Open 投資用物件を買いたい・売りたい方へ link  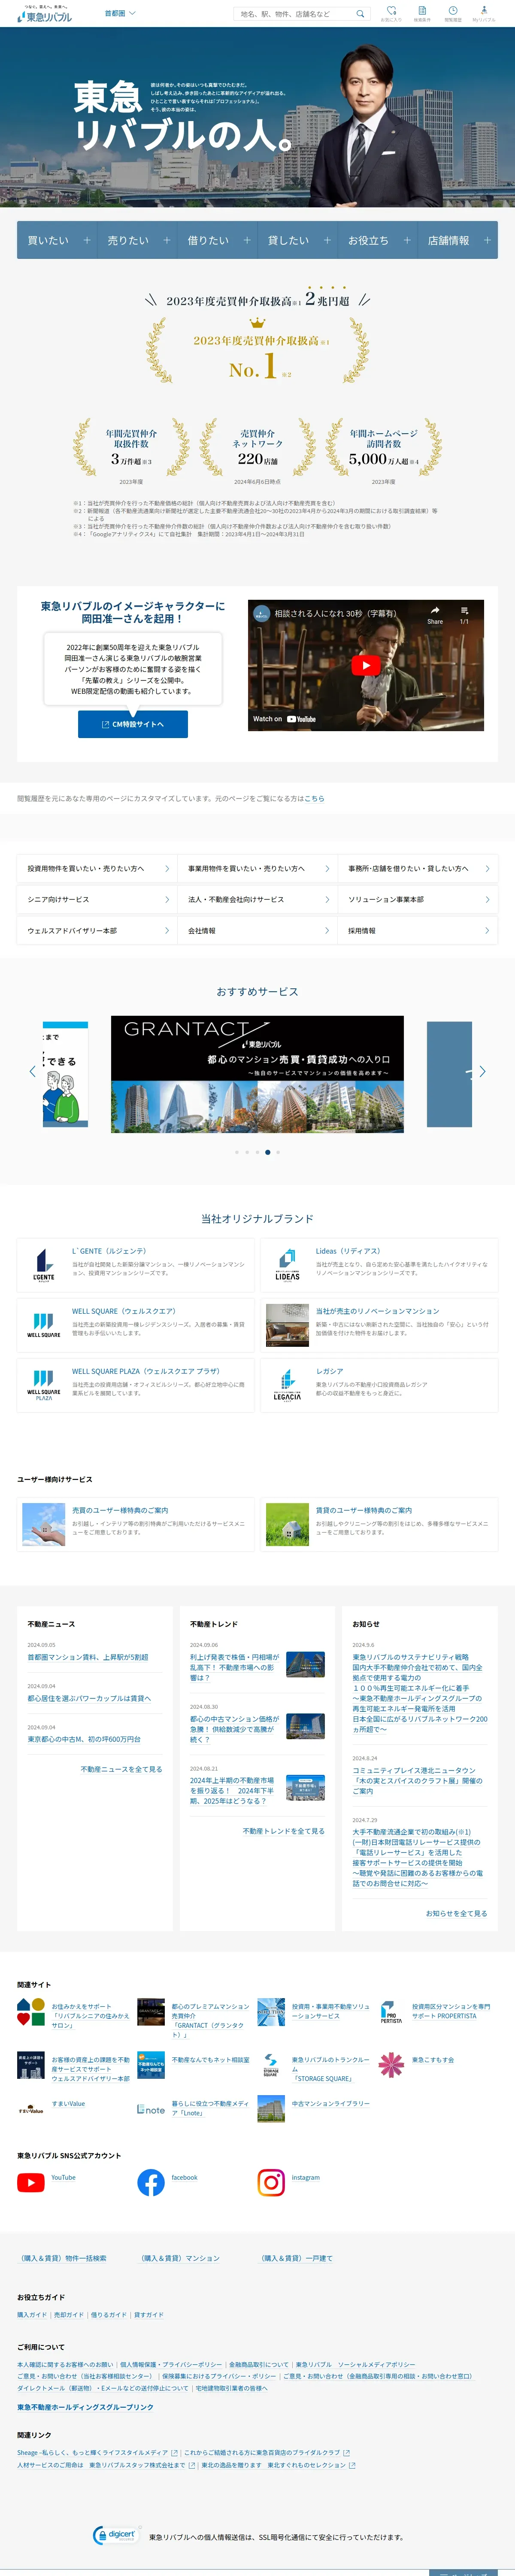97,868
